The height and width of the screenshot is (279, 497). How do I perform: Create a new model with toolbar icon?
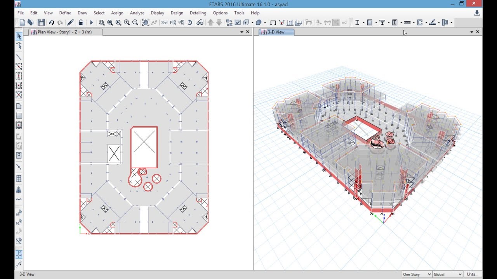coord(23,22)
